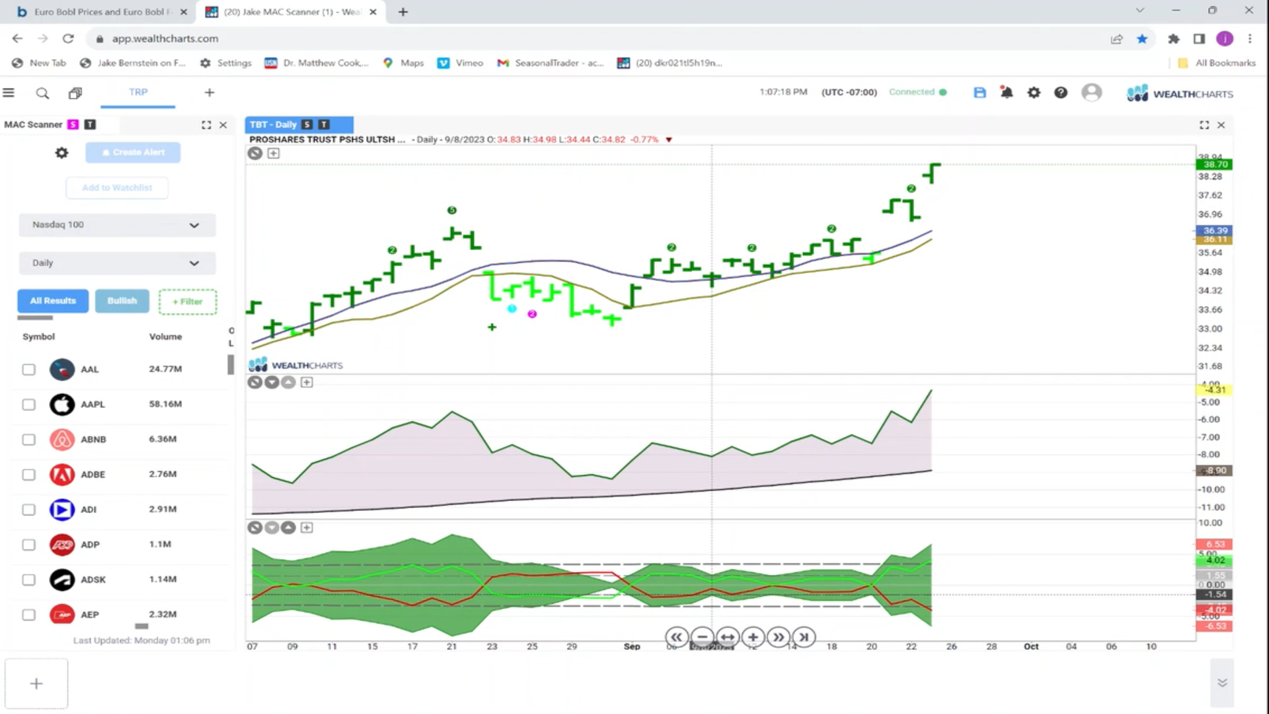The image size is (1269, 714).
Task: Sort scanner by Volume column
Action: click(165, 337)
